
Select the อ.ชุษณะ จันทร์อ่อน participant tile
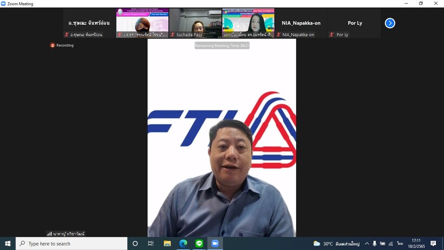89,23
